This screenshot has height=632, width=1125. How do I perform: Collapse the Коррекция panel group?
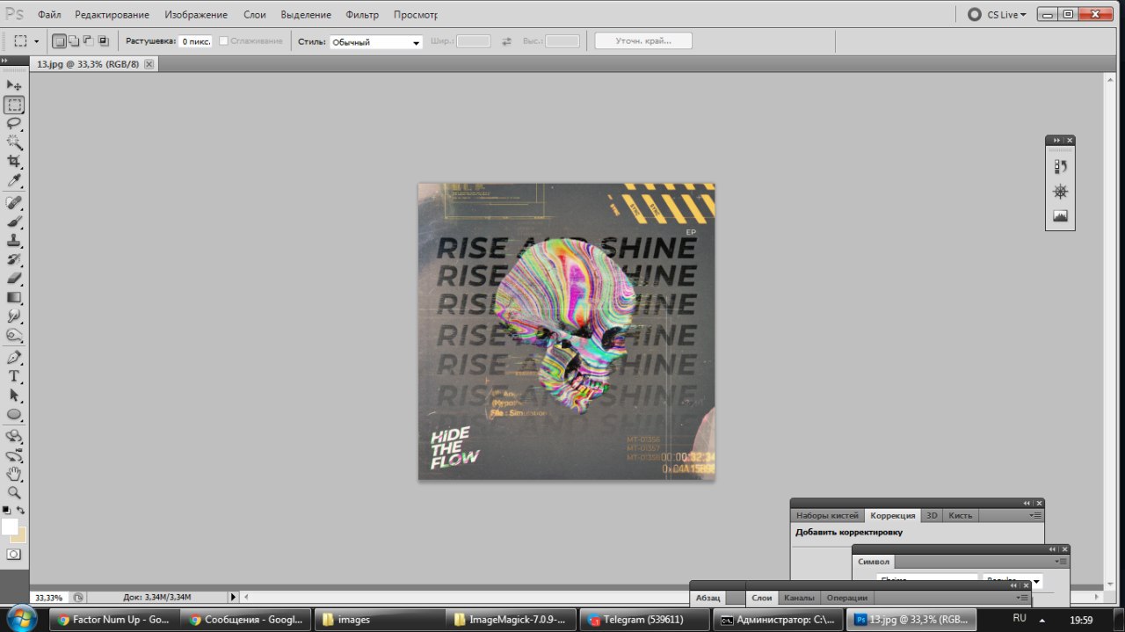point(1027,504)
